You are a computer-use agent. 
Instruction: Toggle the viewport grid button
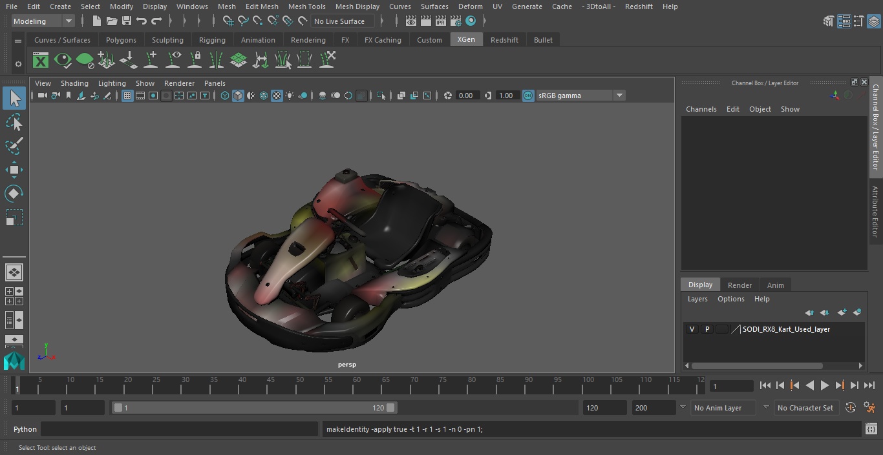pos(127,96)
